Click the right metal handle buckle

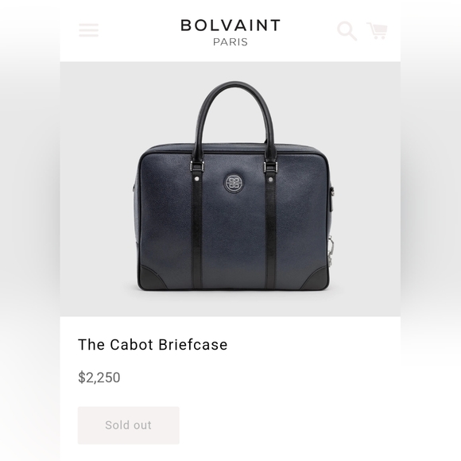[x=270, y=167]
